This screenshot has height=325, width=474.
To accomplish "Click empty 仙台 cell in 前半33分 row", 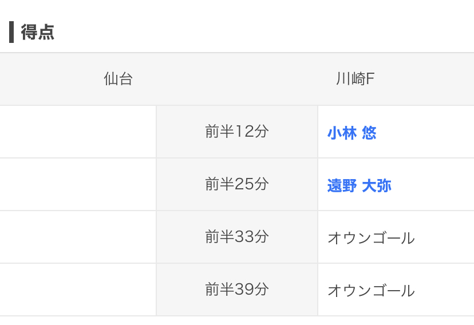I will point(78,237).
